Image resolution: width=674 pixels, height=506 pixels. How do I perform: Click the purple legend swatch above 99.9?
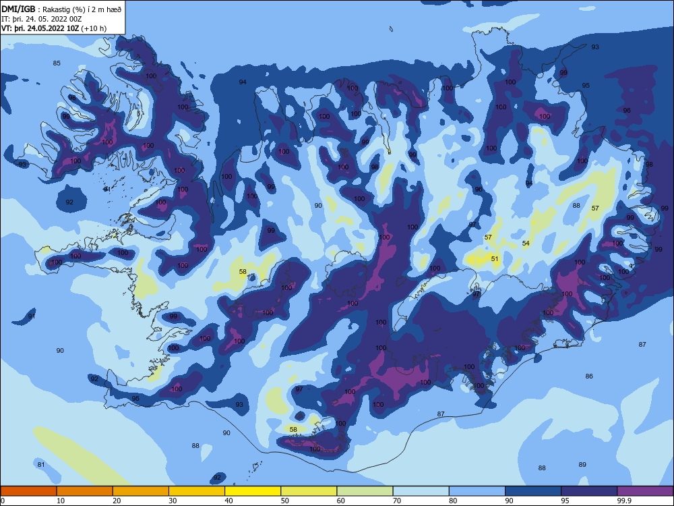point(645,491)
